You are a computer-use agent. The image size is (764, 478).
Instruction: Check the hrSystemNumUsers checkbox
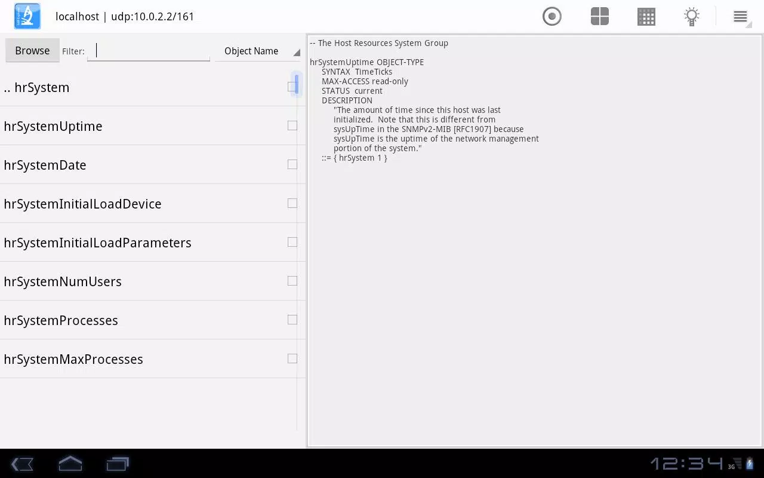pyautogui.click(x=292, y=281)
